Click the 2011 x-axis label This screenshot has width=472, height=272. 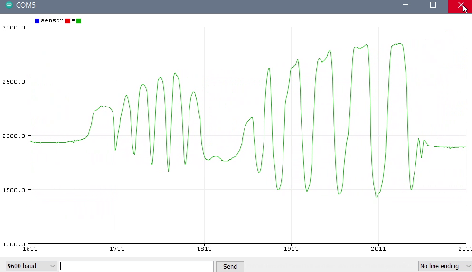(378, 249)
